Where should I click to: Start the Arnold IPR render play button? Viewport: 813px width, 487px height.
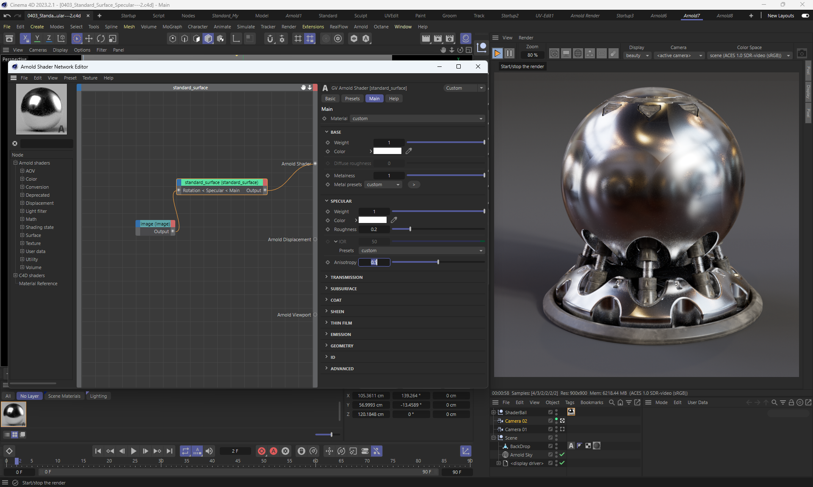click(498, 53)
